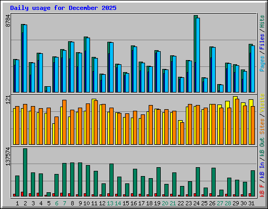Click the 'Sites' legend label

tap(262, 126)
